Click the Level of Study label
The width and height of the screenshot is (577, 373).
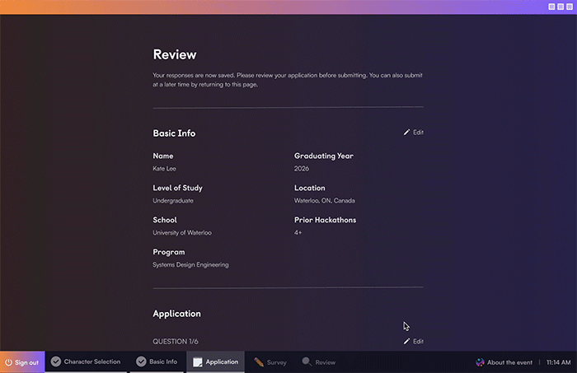[178, 188]
